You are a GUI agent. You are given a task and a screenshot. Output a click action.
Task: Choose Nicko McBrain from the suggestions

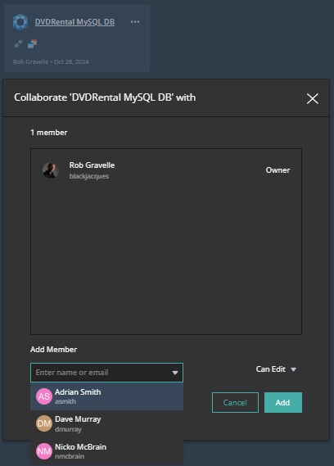pos(106,451)
